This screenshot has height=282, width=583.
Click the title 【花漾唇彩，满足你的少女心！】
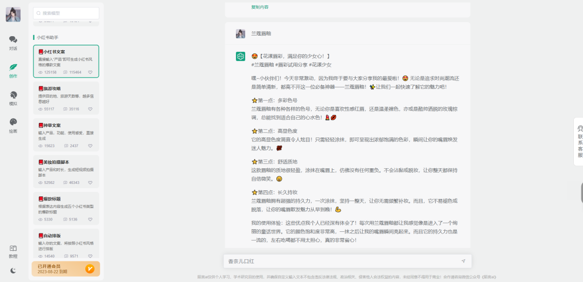(x=295, y=57)
